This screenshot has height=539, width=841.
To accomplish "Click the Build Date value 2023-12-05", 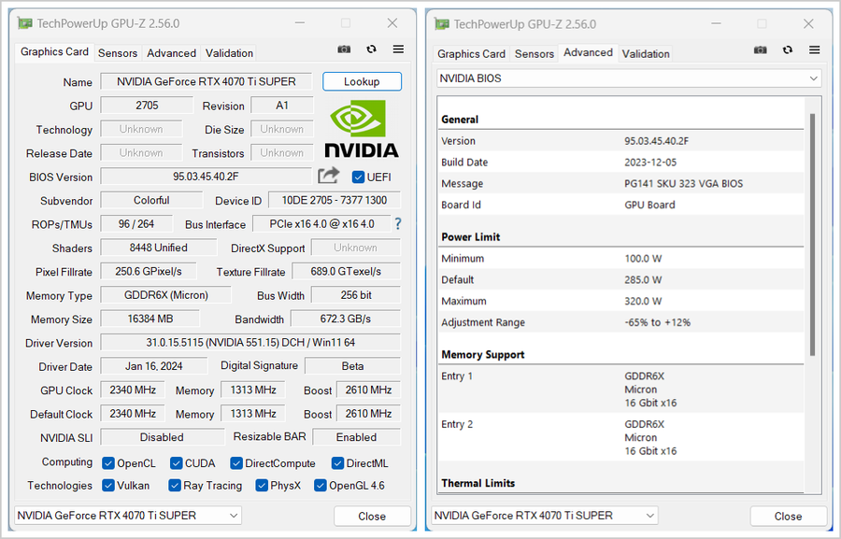I will (650, 162).
